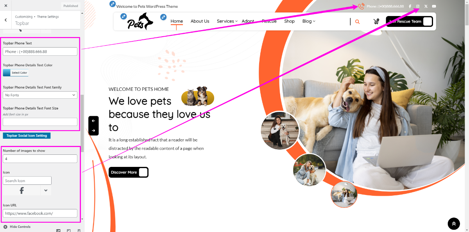This screenshot has width=469, height=232.
Task: Click the Topbar Phone Text input field
Action: [40, 51]
